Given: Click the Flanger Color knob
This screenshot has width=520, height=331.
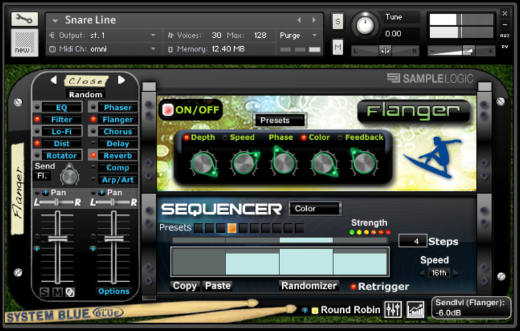Looking at the screenshot, I should coord(323,163).
